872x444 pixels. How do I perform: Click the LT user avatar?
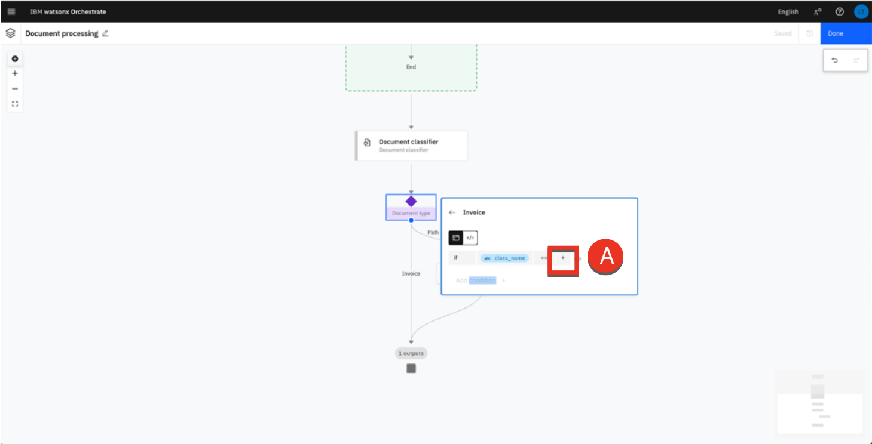point(861,11)
